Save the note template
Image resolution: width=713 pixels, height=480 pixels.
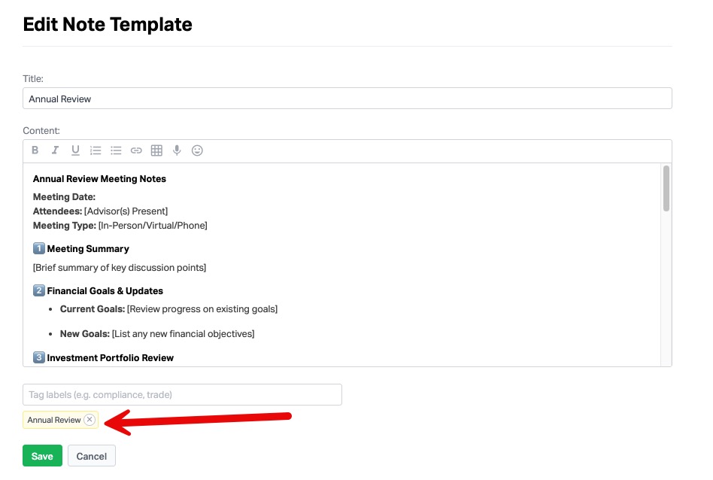[42, 456]
